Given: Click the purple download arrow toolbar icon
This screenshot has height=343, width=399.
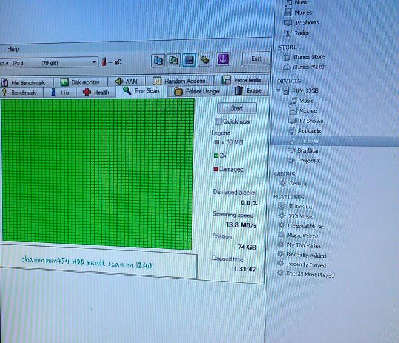Looking at the screenshot, I should point(223,59).
